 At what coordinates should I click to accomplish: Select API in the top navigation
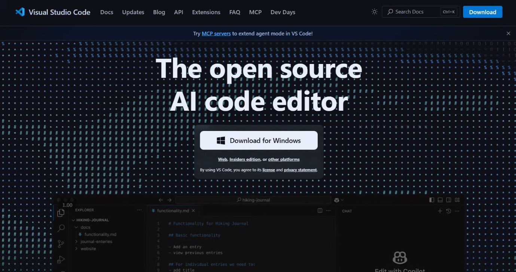pos(178,12)
